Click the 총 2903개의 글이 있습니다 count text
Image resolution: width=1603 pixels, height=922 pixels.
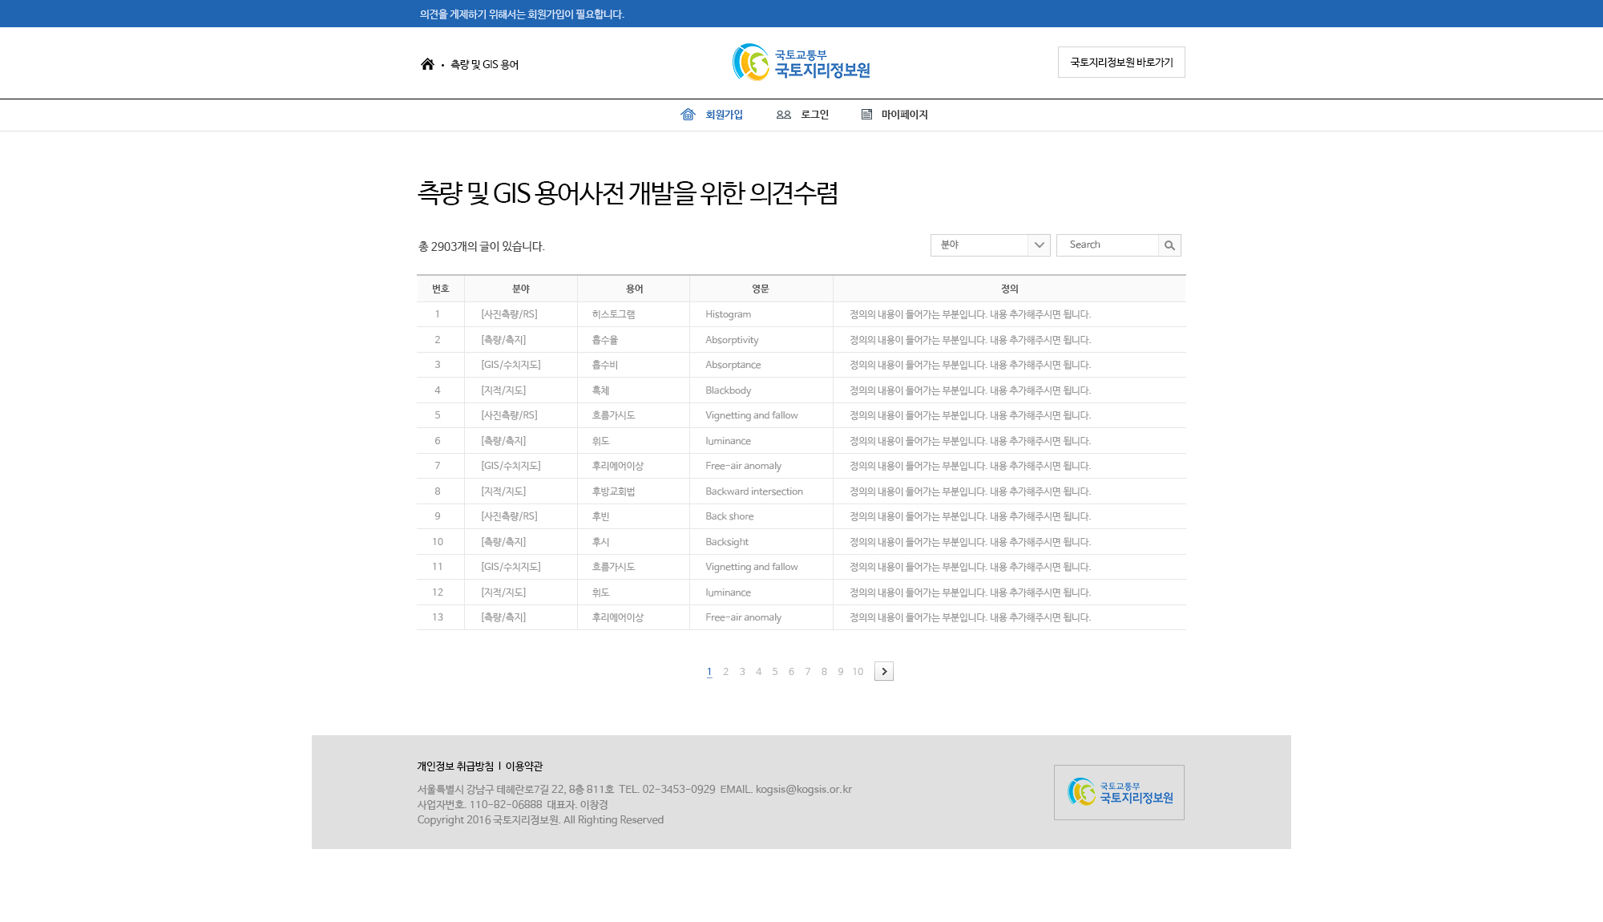point(481,247)
